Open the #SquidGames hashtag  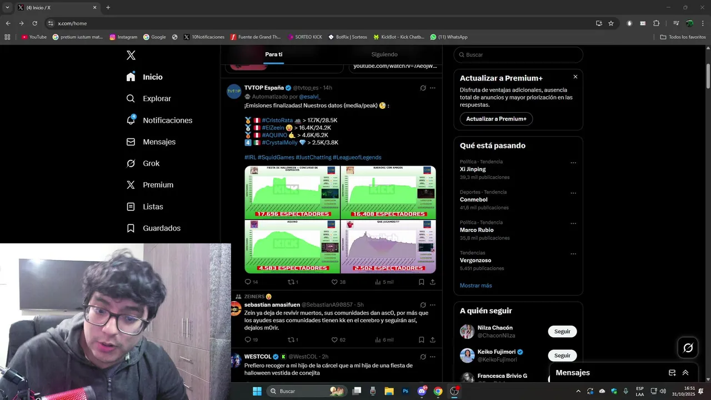pos(276,157)
